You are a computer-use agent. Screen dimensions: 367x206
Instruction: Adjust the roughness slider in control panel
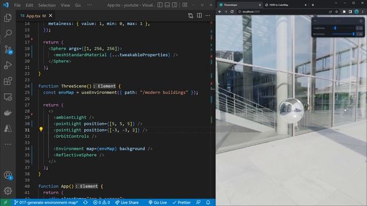pyautogui.click(x=343, y=28)
